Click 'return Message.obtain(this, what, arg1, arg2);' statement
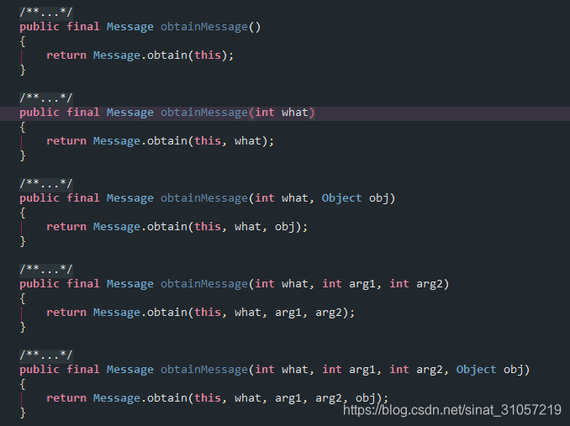Screen dimensions: 570x426 (x=200, y=313)
